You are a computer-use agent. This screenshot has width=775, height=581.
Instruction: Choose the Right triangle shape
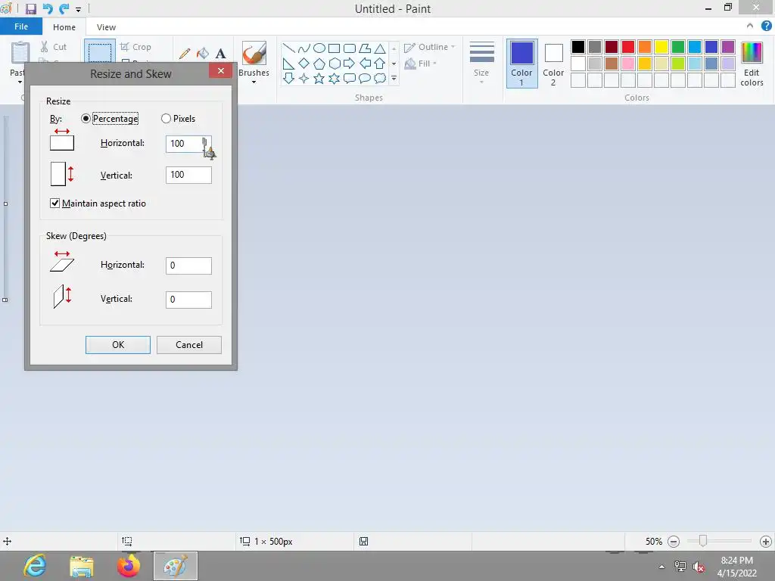[x=288, y=64]
